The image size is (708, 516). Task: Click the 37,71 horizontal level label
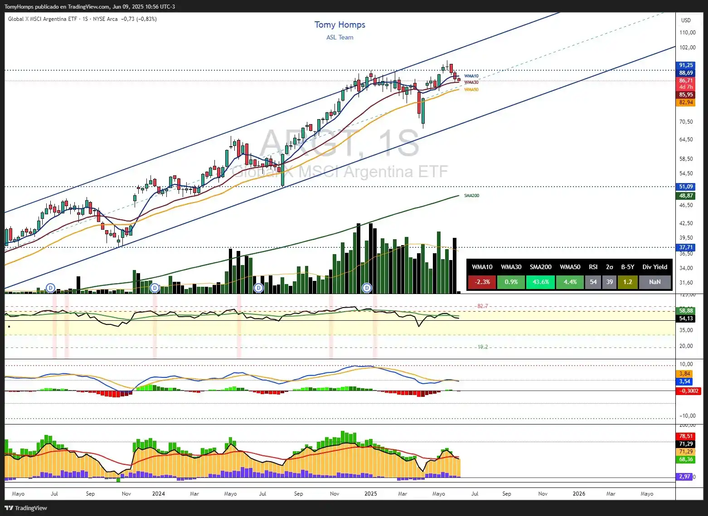point(686,247)
